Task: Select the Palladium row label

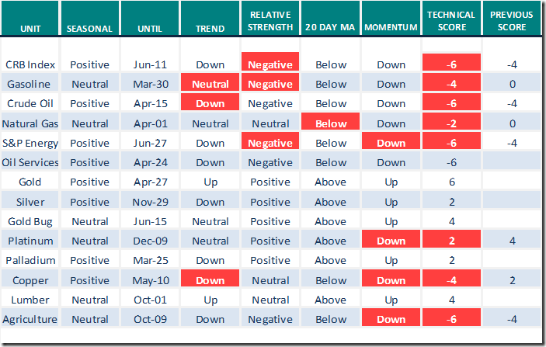Action: click(31, 260)
